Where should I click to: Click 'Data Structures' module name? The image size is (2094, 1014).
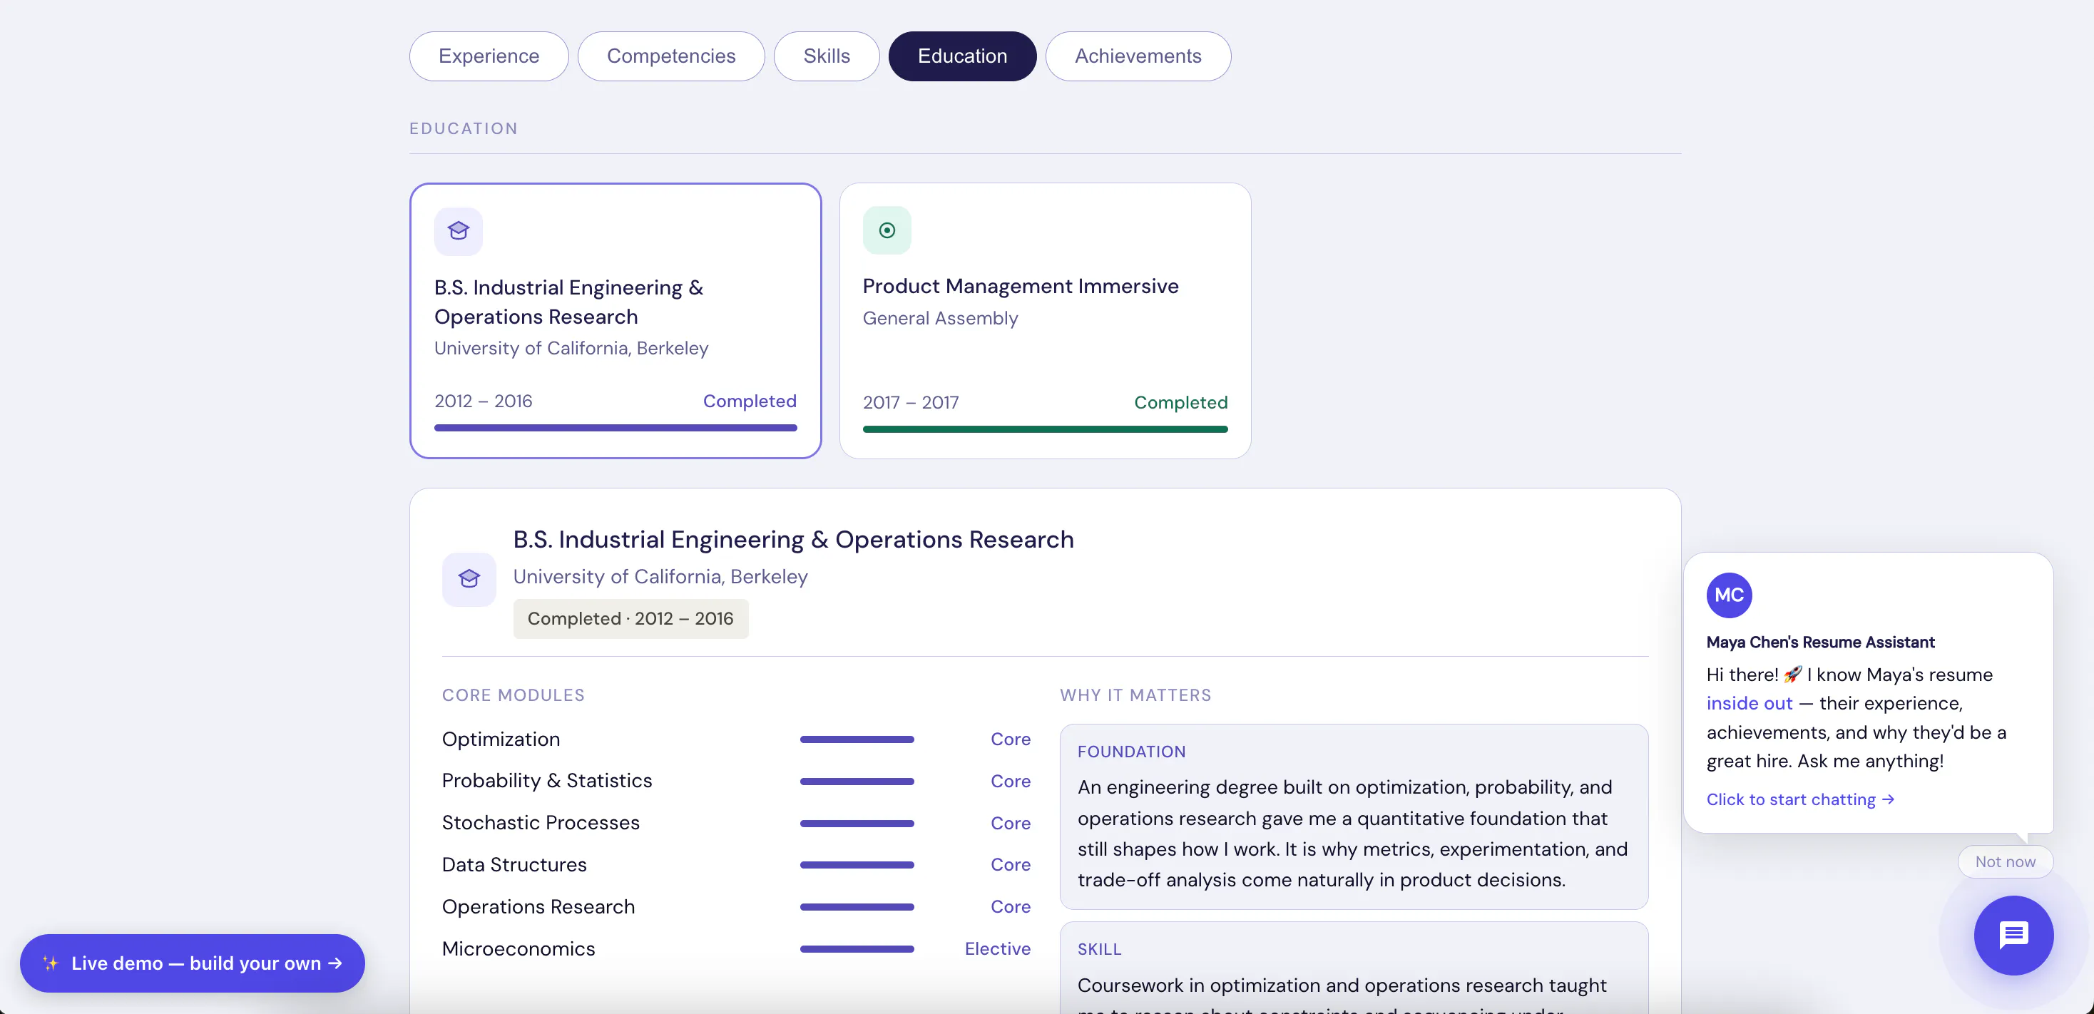[514, 864]
